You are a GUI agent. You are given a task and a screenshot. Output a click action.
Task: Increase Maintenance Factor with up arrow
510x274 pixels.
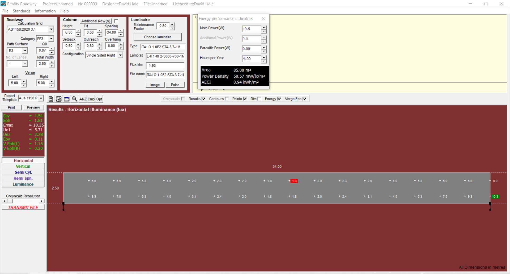(x=172, y=24)
